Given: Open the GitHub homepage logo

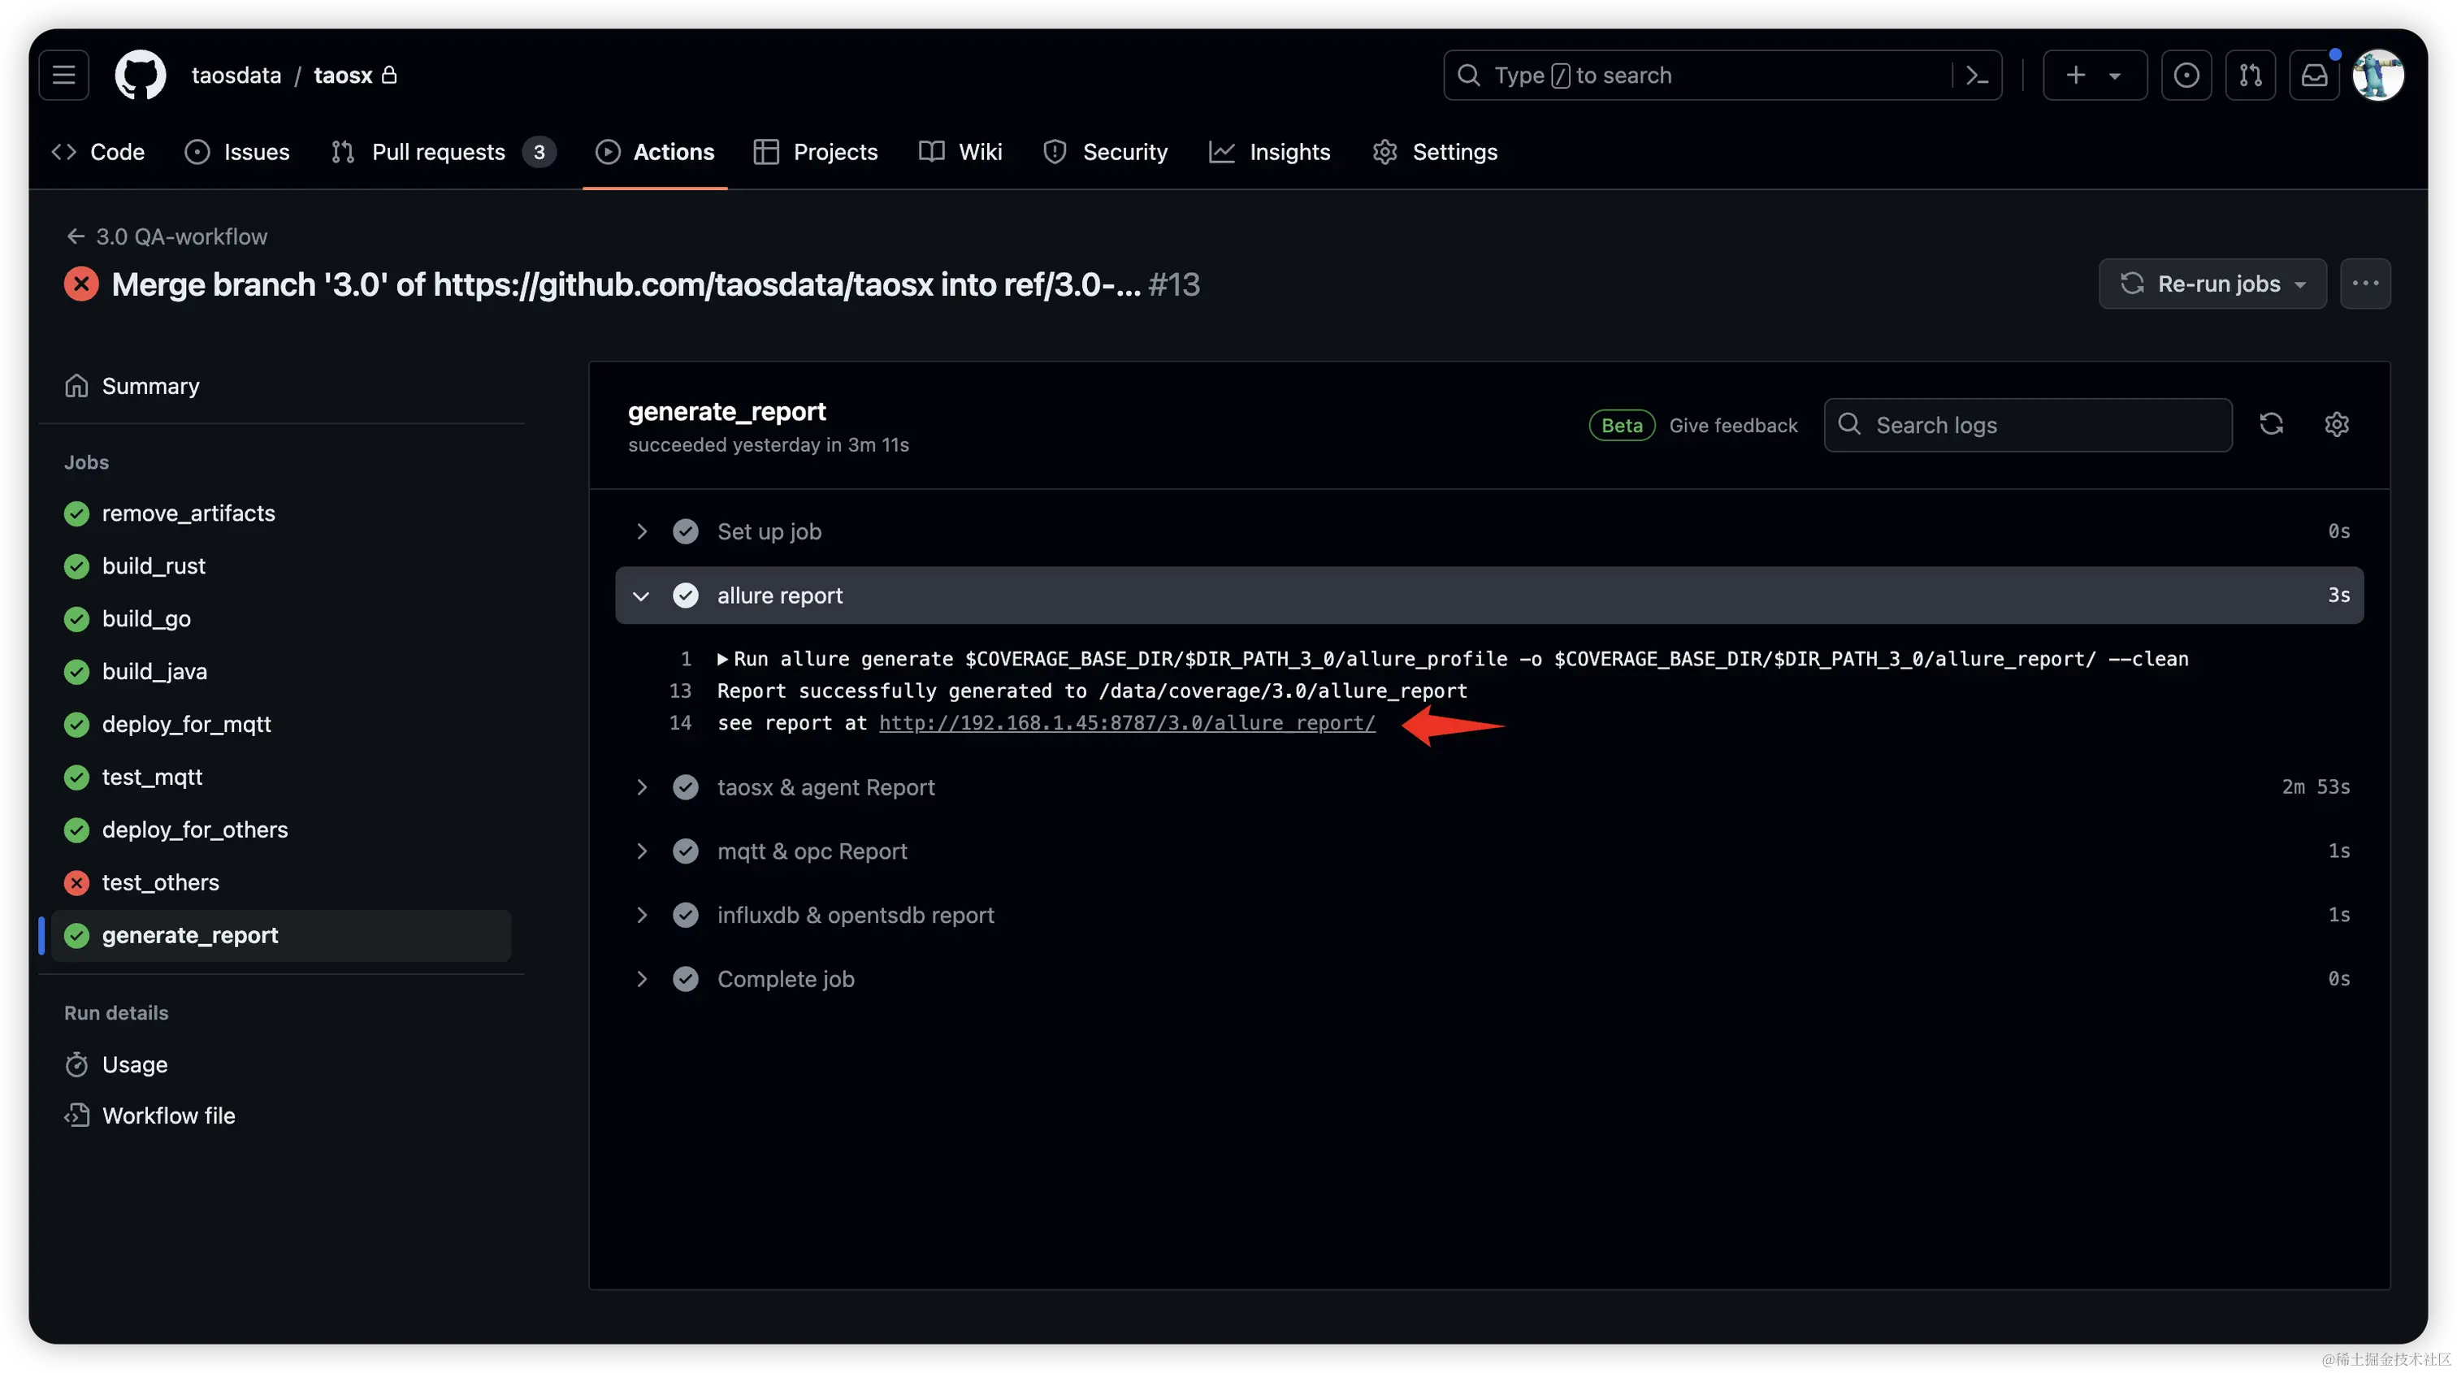Looking at the screenshot, I should [x=141, y=76].
